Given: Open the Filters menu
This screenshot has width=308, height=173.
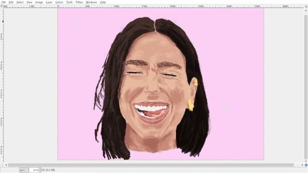Looking at the screenshot, I should [79, 2].
